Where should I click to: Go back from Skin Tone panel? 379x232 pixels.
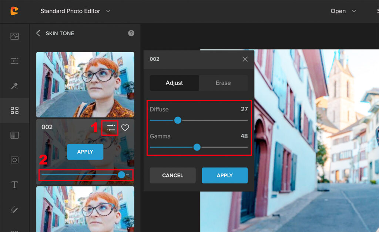pos(38,33)
